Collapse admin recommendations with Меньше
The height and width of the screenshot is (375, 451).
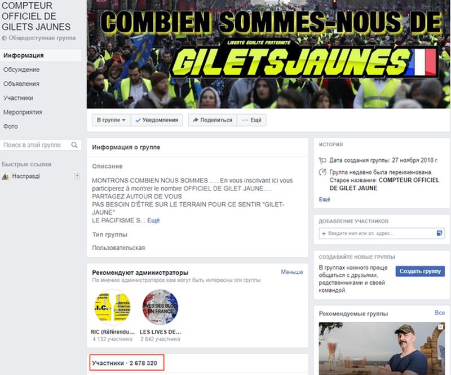point(291,272)
